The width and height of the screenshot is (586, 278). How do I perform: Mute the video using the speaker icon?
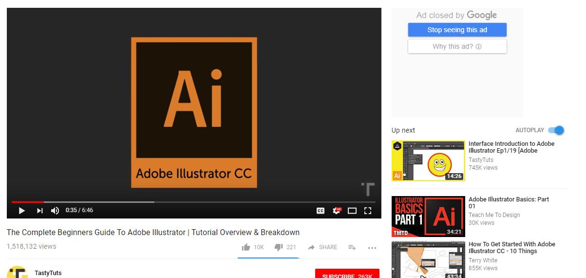pos(55,211)
